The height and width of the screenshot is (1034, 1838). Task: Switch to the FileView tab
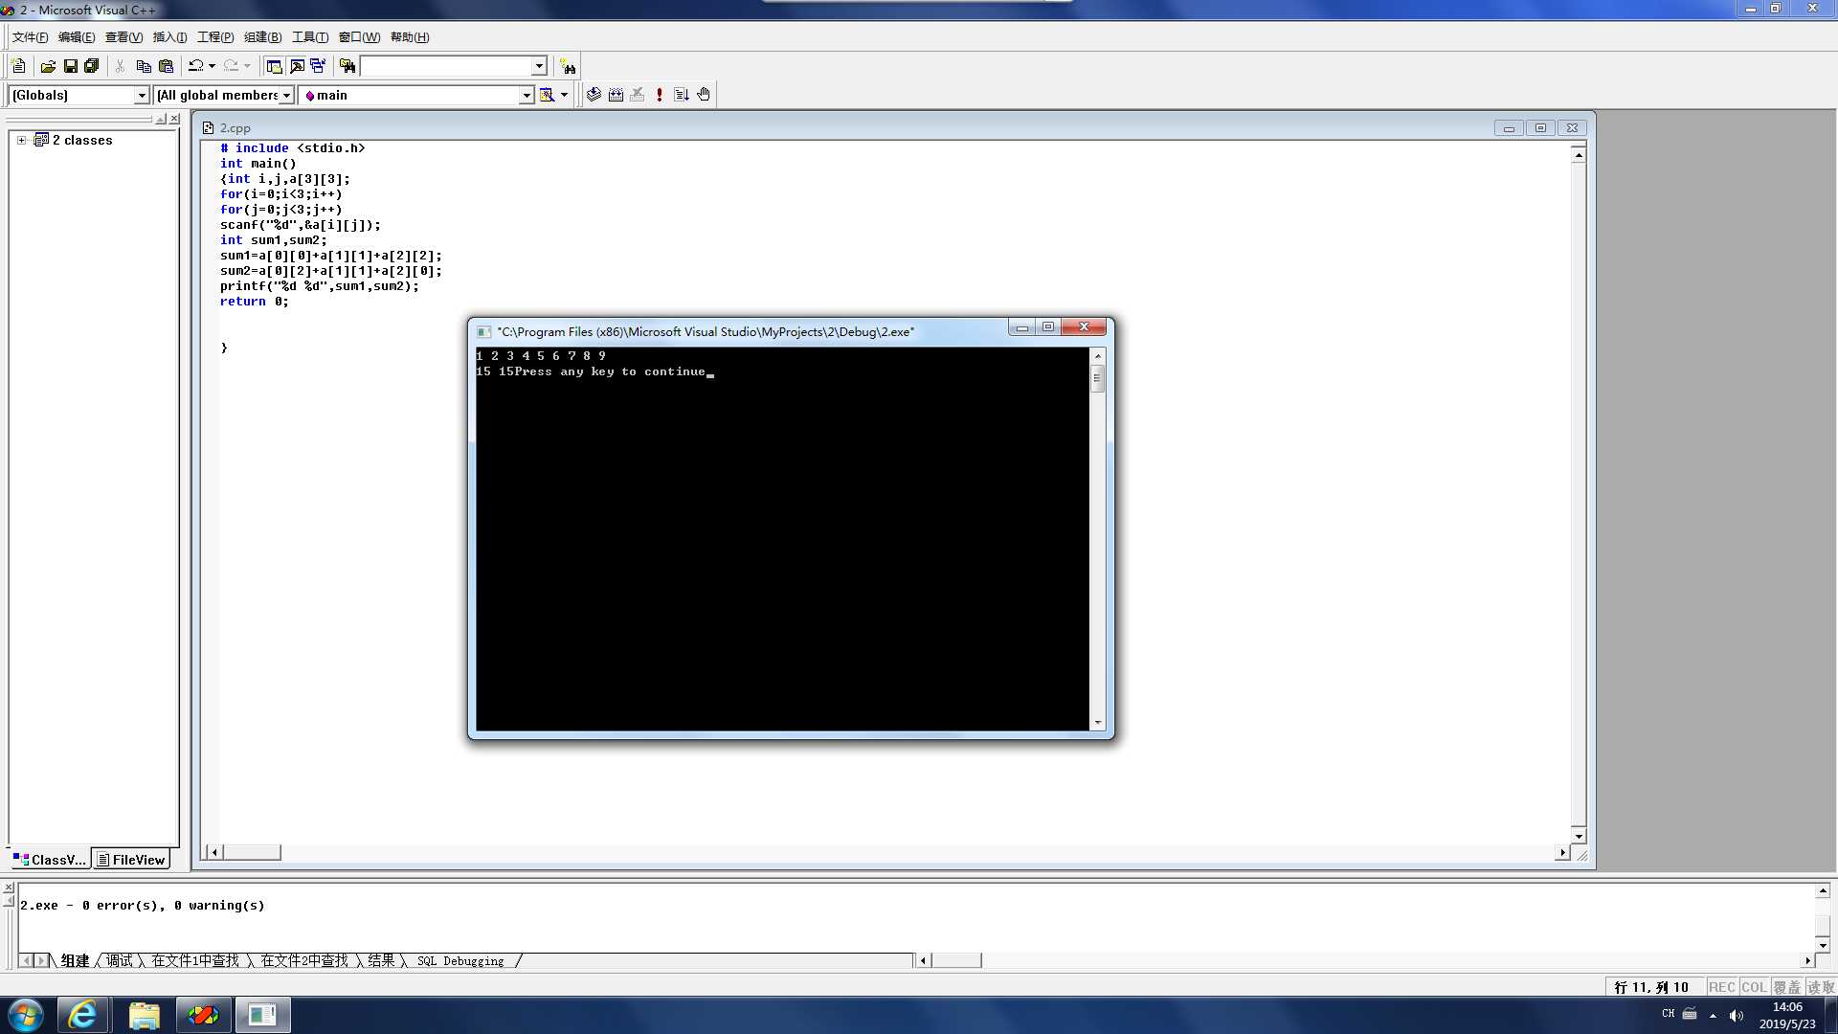coord(131,860)
